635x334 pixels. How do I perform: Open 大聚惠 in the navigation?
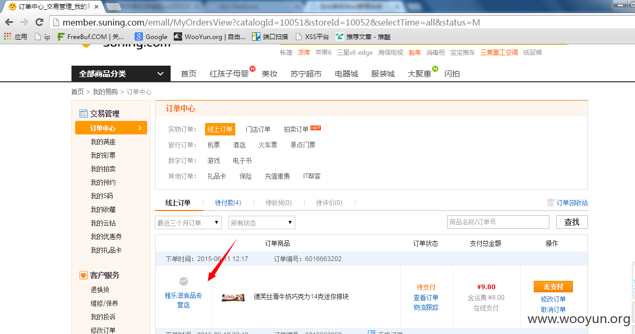[420, 73]
